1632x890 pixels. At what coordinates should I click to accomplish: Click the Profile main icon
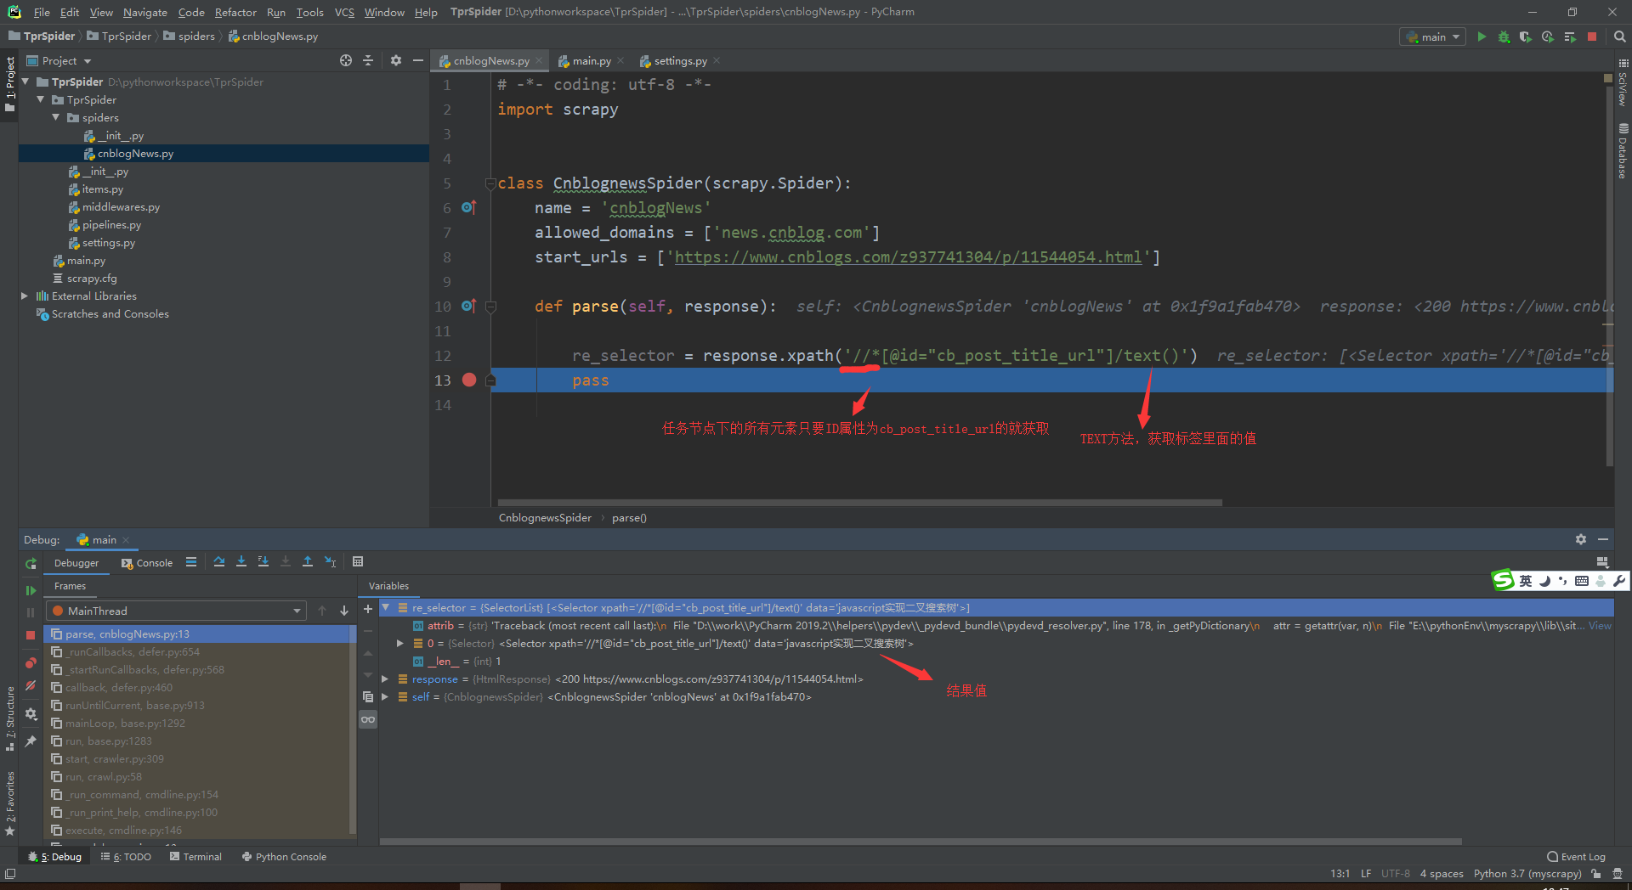[x=1548, y=37]
